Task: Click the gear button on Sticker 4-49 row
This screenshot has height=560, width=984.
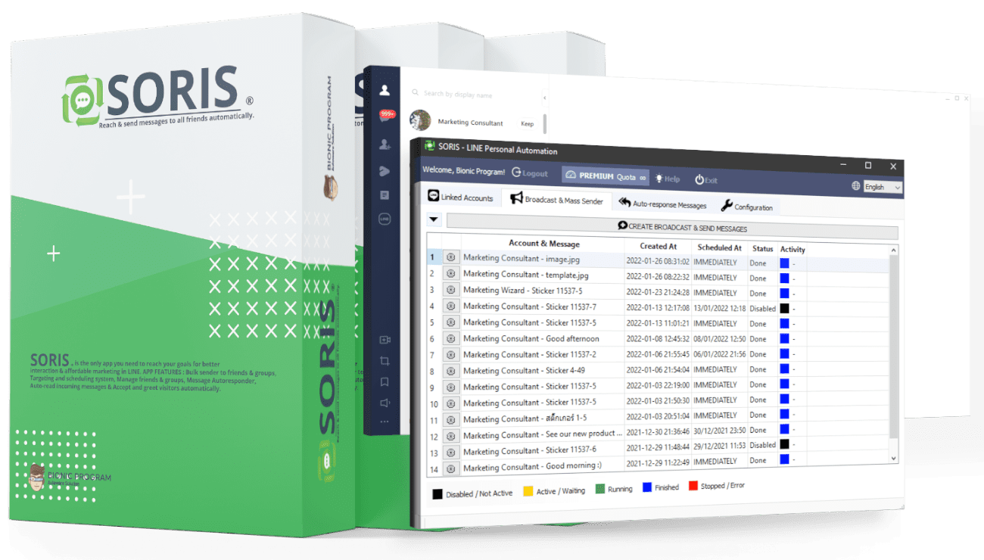Action: (451, 371)
